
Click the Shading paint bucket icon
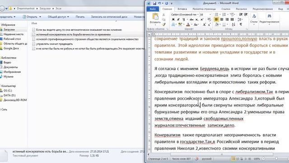click(217, 24)
